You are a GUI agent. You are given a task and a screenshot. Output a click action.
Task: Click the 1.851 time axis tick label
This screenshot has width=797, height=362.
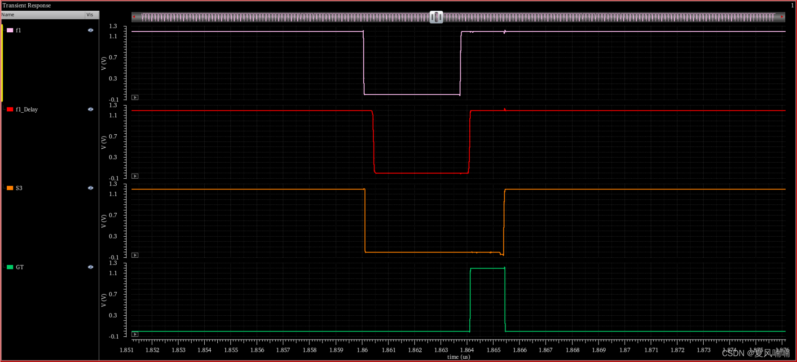[x=127, y=350]
